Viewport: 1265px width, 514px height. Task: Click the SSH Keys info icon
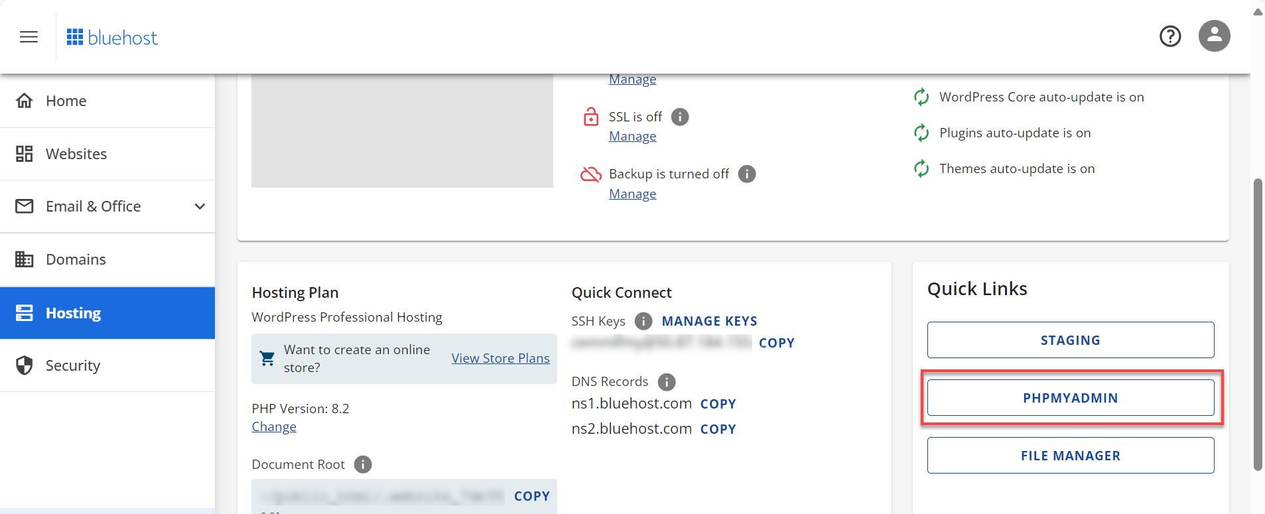[642, 321]
